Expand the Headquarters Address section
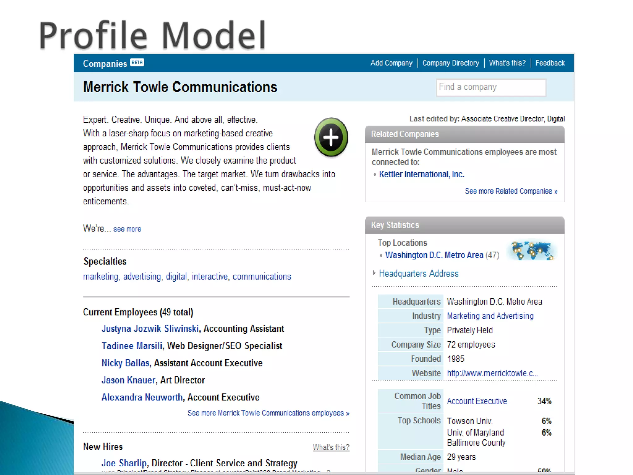This screenshot has width=633, height=475. (418, 273)
